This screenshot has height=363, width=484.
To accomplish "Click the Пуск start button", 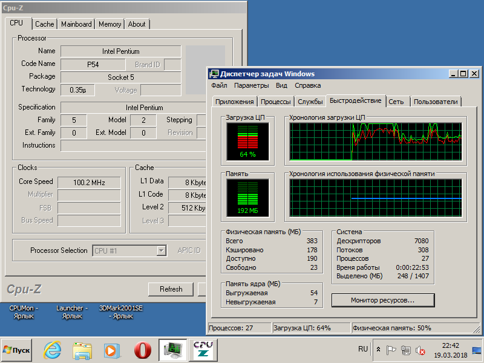I will click(17, 350).
